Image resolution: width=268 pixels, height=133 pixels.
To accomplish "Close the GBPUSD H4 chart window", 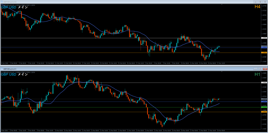I will coord(265,2).
